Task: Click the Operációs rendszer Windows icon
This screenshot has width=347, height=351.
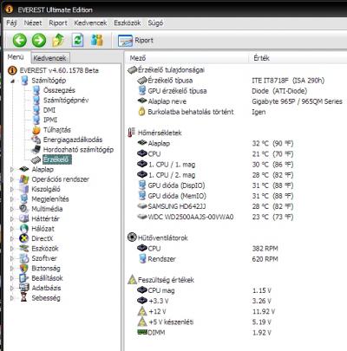Action: coord(23,179)
